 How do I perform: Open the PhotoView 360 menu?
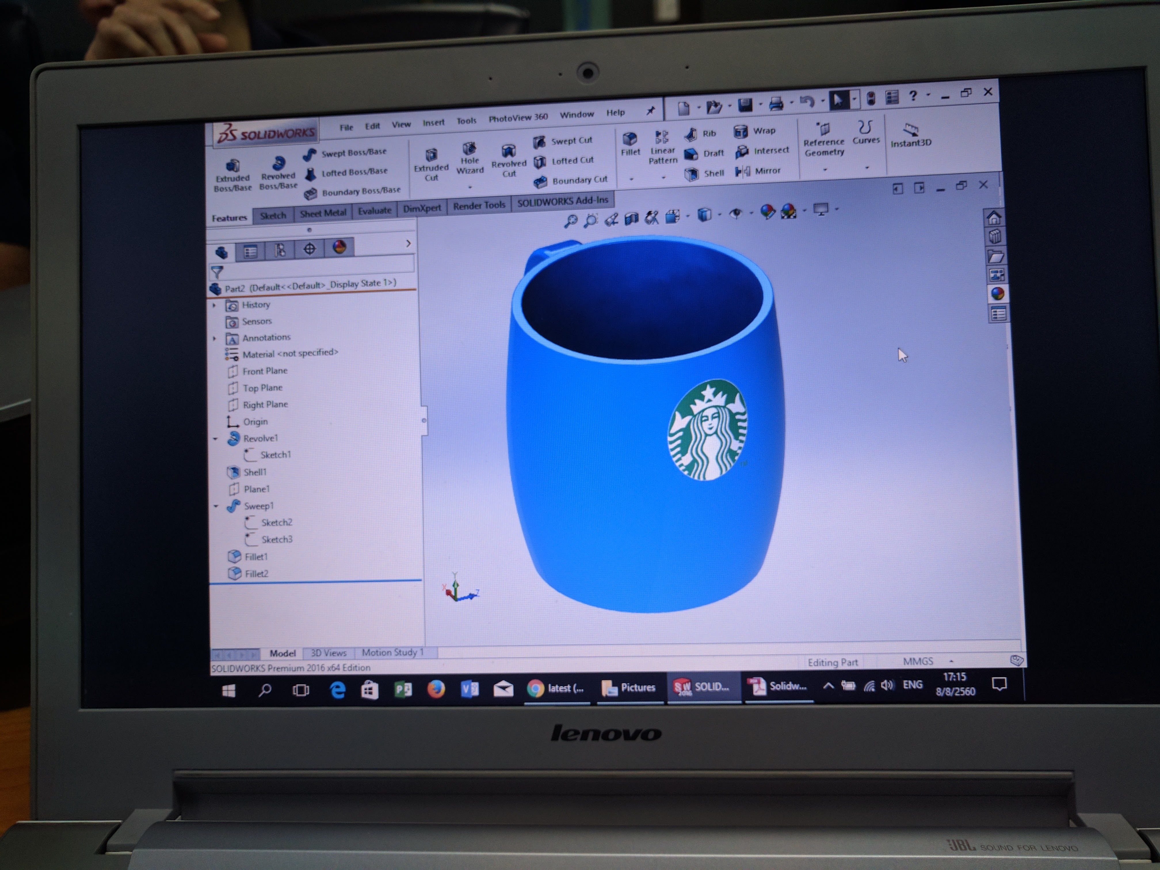[518, 118]
